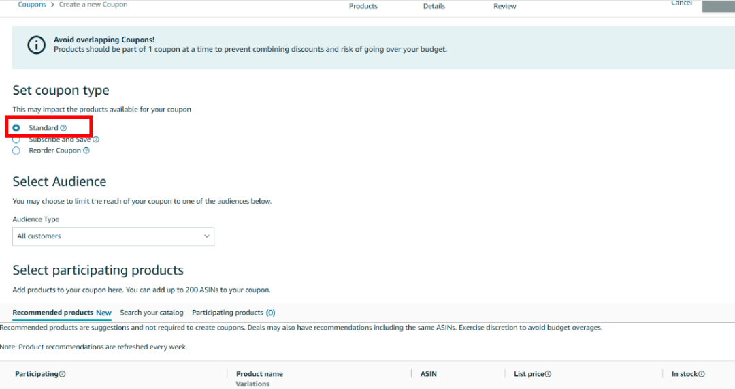735x389 pixels.
Task: Click the info icon next to List price
Action: 548,374
